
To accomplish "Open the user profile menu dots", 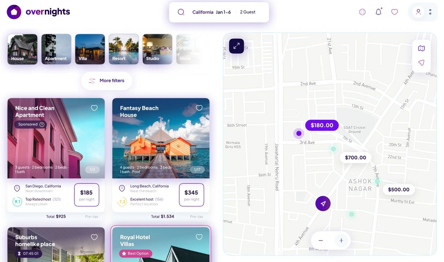I will [x=430, y=12].
